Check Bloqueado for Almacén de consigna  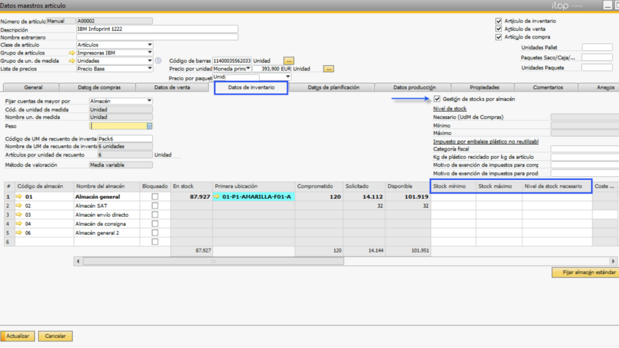point(155,224)
